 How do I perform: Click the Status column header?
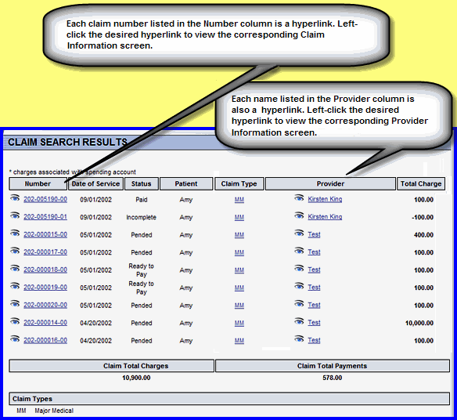coord(142,184)
